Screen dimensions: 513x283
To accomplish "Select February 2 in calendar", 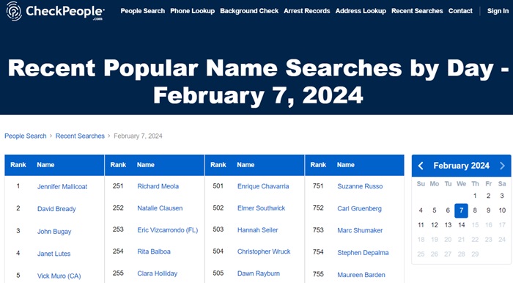I will coord(489,196).
